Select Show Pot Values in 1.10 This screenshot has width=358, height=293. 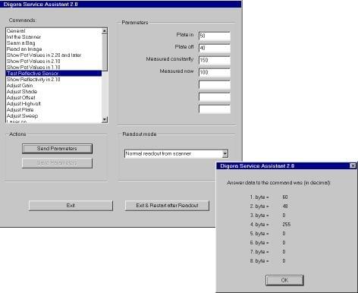(x=54, y=68)
